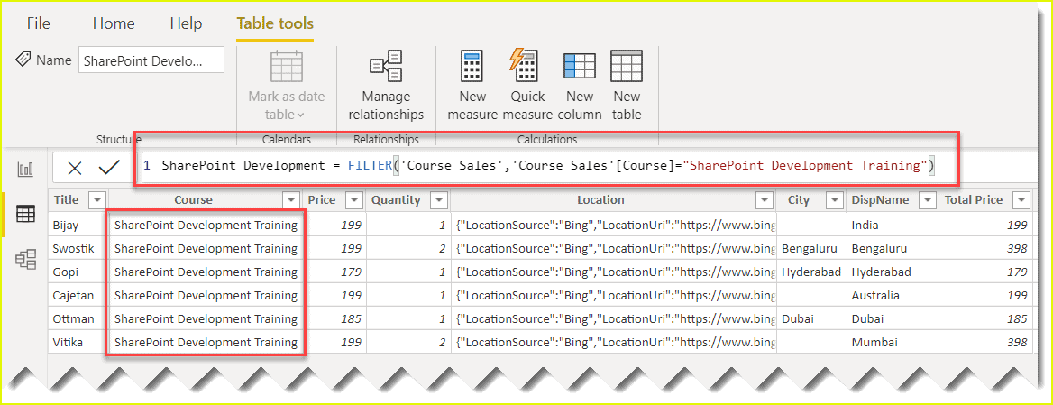Click the Quantity cell in Swostik's row

408,249
